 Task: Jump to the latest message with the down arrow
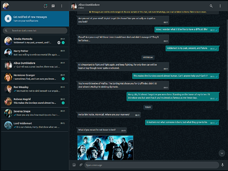click(222, 153)
